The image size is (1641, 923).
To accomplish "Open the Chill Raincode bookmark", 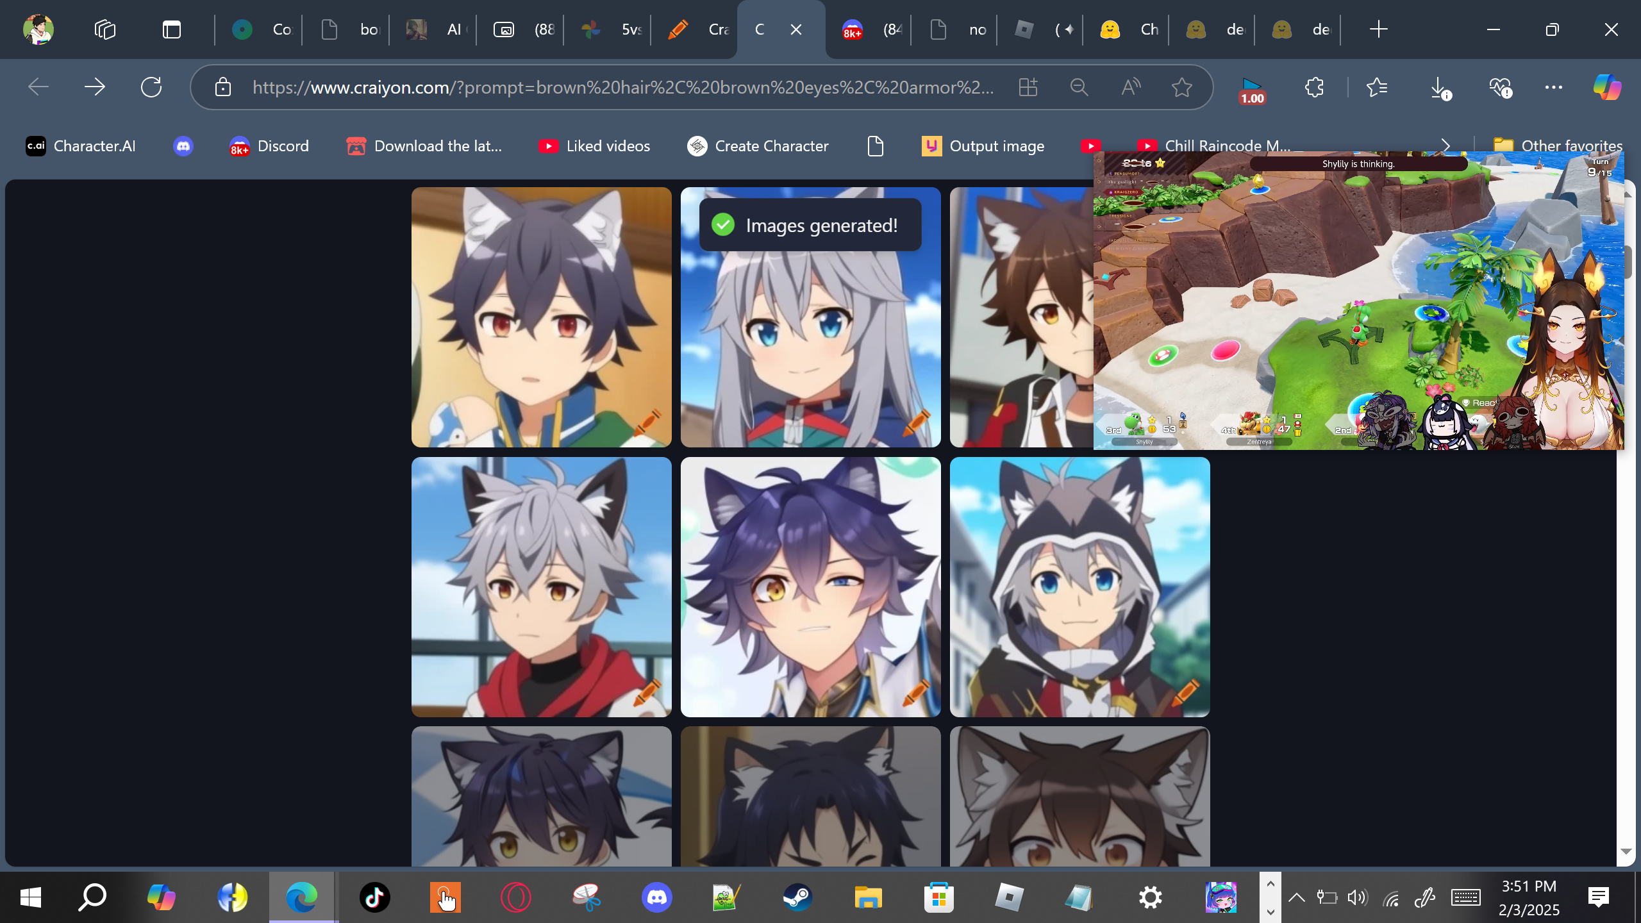I will (1214, 146).
